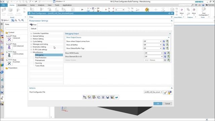Open Show Default Buffer Tags dropdown
The width and height of the screenshot is (215, 121).
coord(152,48)
